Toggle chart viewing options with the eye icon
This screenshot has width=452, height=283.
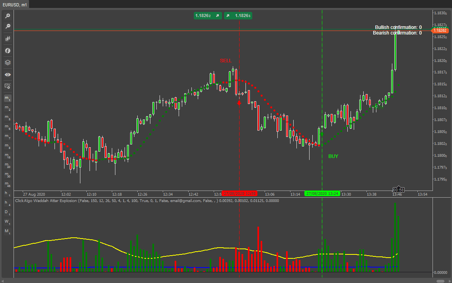[x=7, y=74]
